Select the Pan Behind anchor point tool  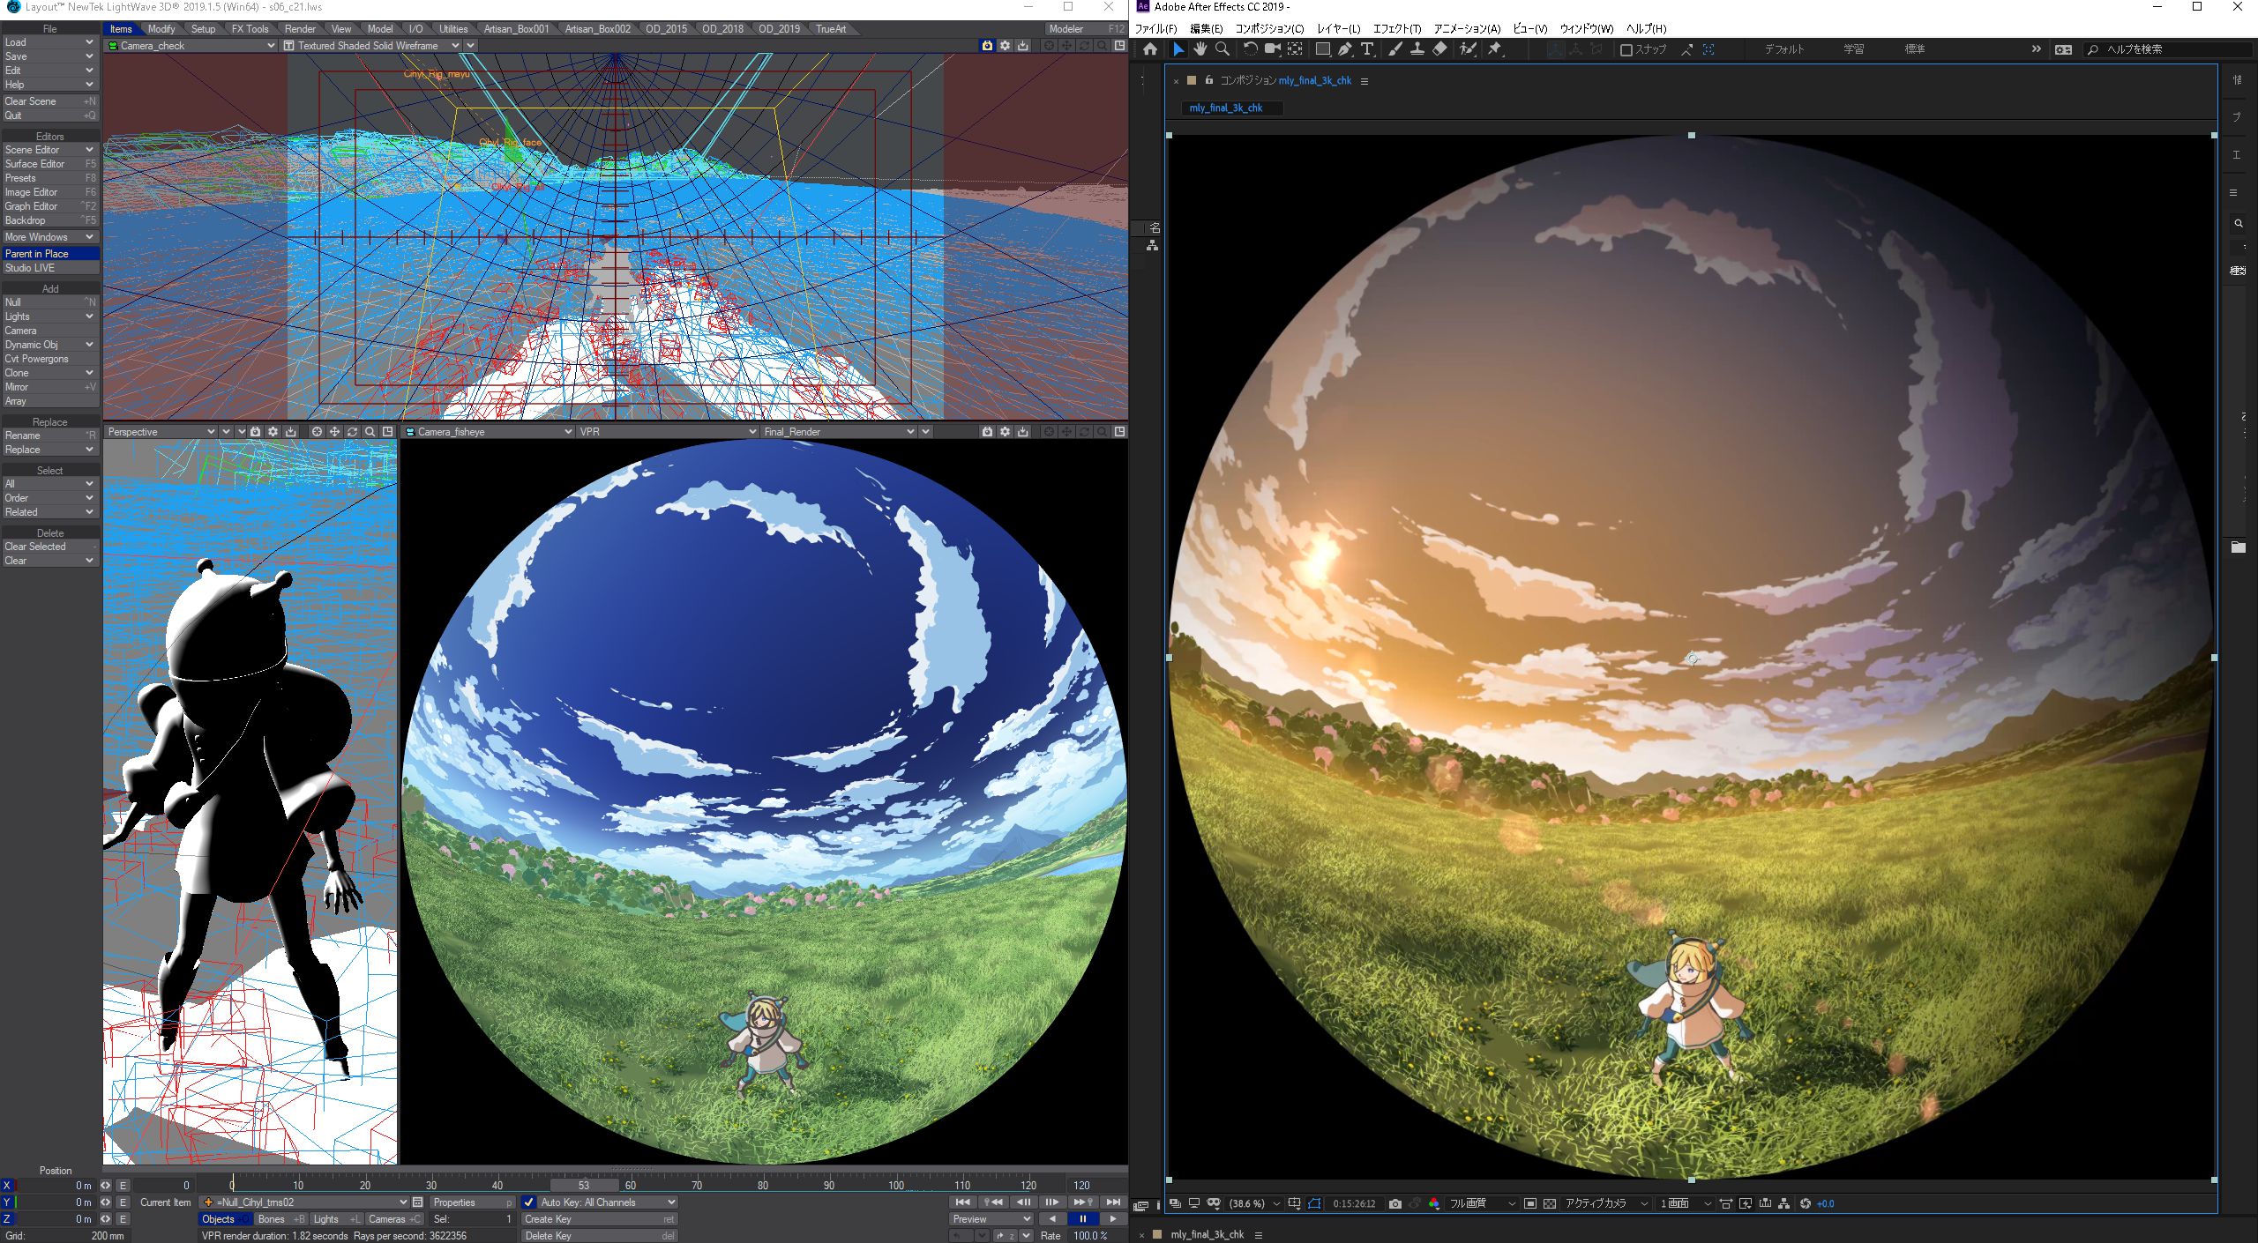click(x=1295, y=49)
